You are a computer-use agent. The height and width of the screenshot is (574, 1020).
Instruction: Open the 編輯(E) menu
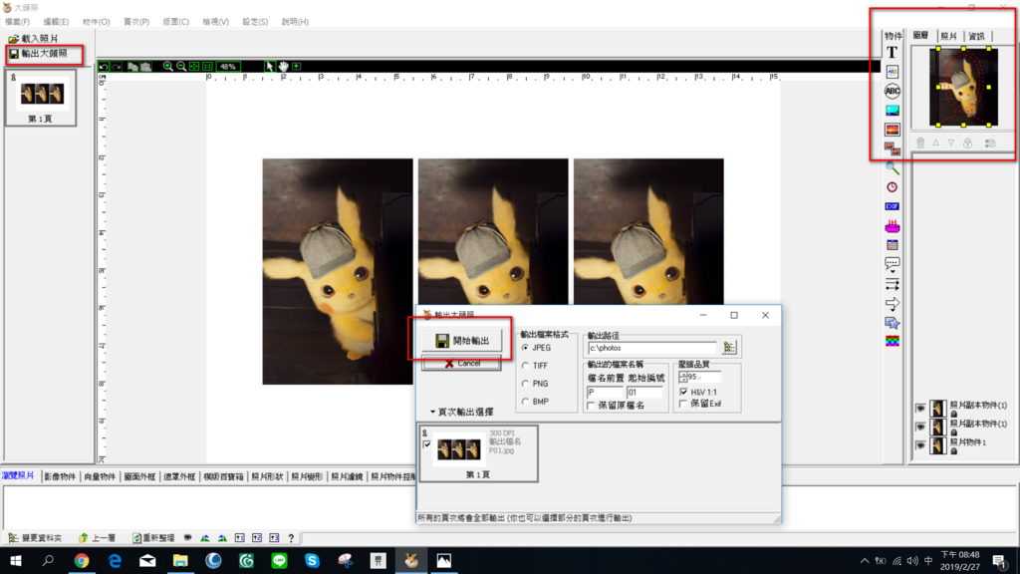(x=56, y=22)
